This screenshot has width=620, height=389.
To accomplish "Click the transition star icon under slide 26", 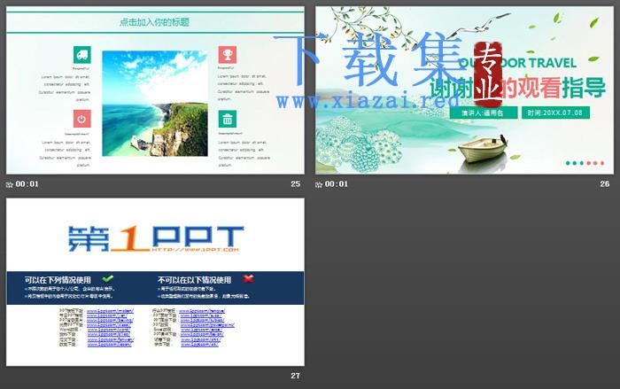I will [319, 184].
